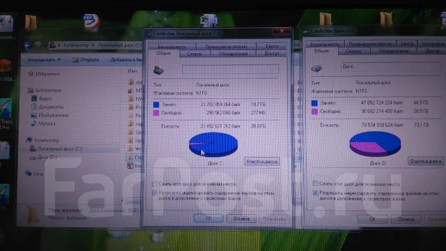The image size is (446, 251).
Task: Click the drive C: icon in the Локальный диск (C:) properties
Action: [x=158, y=70]
